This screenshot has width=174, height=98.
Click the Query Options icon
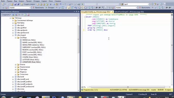[x=66, y=8]
